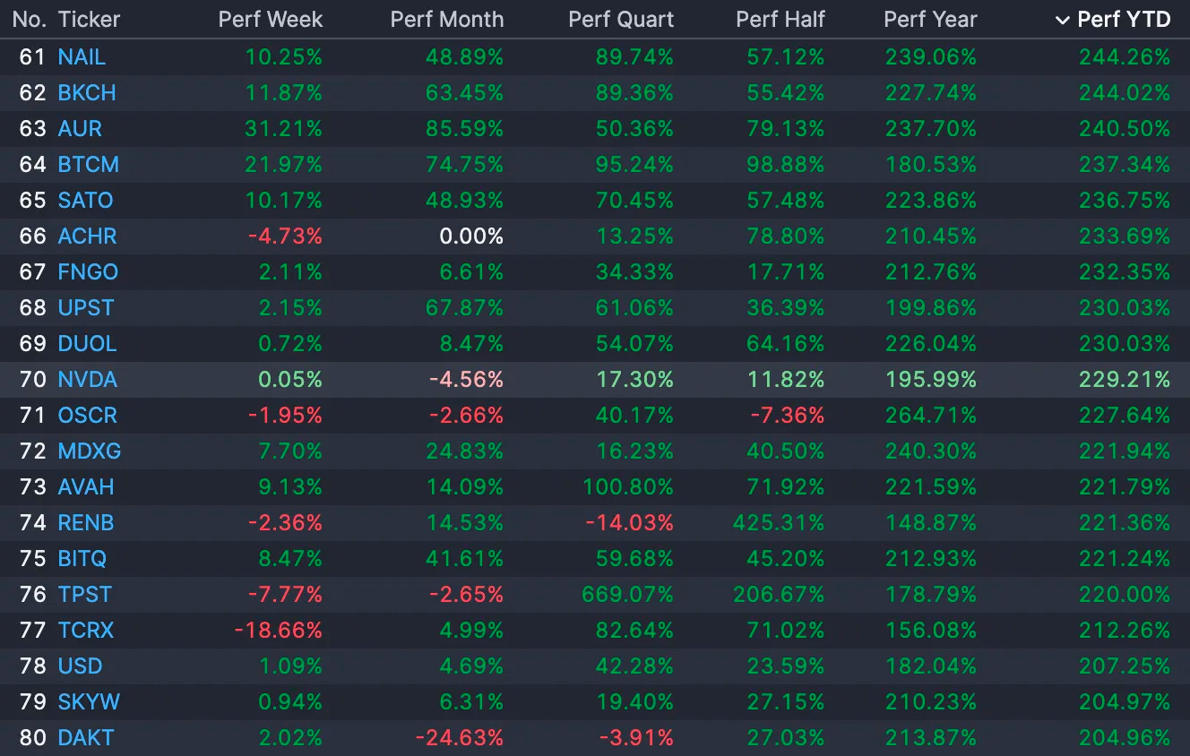This screenshot has width=1190, height=756.
Task: Select BKCH's Perf Year value 227.74%
Action: pyautogui.click(x=931, y=93)
